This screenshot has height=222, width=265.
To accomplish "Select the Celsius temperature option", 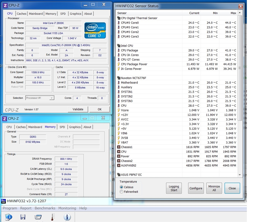I will [x=122, y=187].
